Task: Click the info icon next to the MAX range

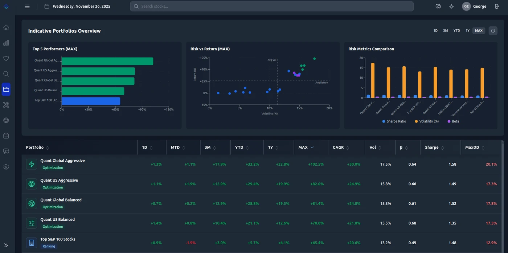Action: (493, 31)
